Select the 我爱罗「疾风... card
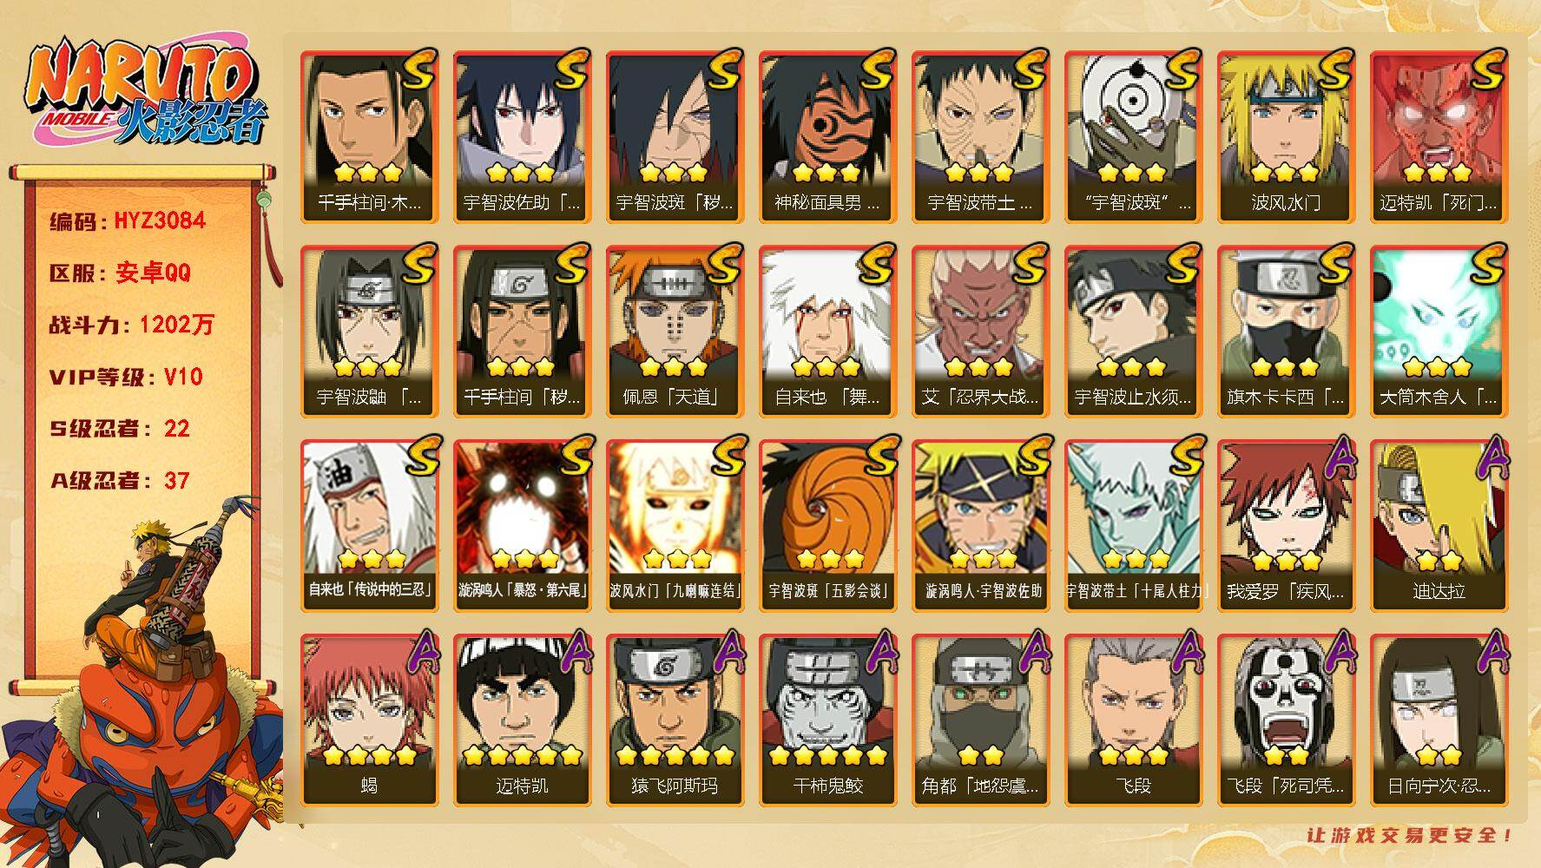Screen dimensions: 1541x868 pos(1286,525)
